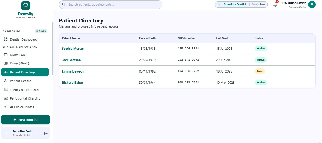Image resolution: width=322 pixels, height=143 pixels.
Task: Click Jack Watson's Active status badge
Action: [261, 60]
